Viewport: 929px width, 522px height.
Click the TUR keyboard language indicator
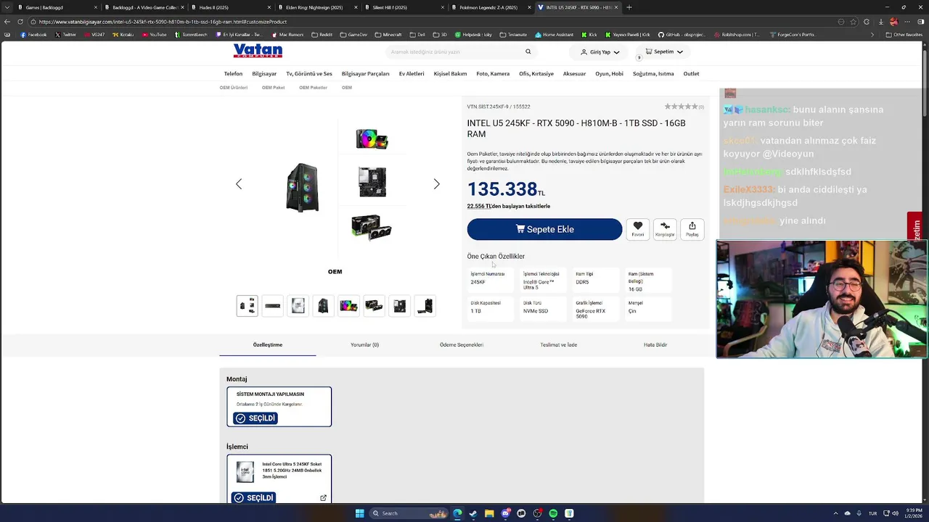(x=873, y=513)
